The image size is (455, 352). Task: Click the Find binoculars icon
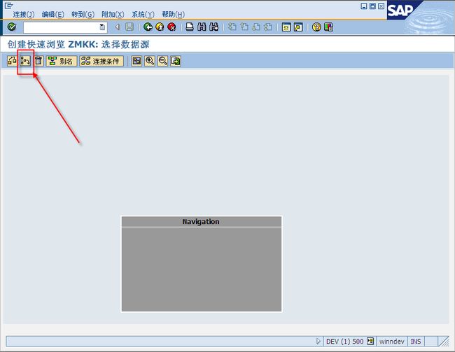coord(202,27)
